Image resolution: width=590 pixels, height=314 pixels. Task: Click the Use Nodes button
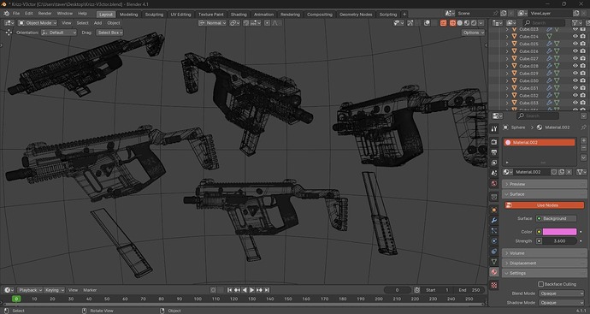[x=544, y=205]
